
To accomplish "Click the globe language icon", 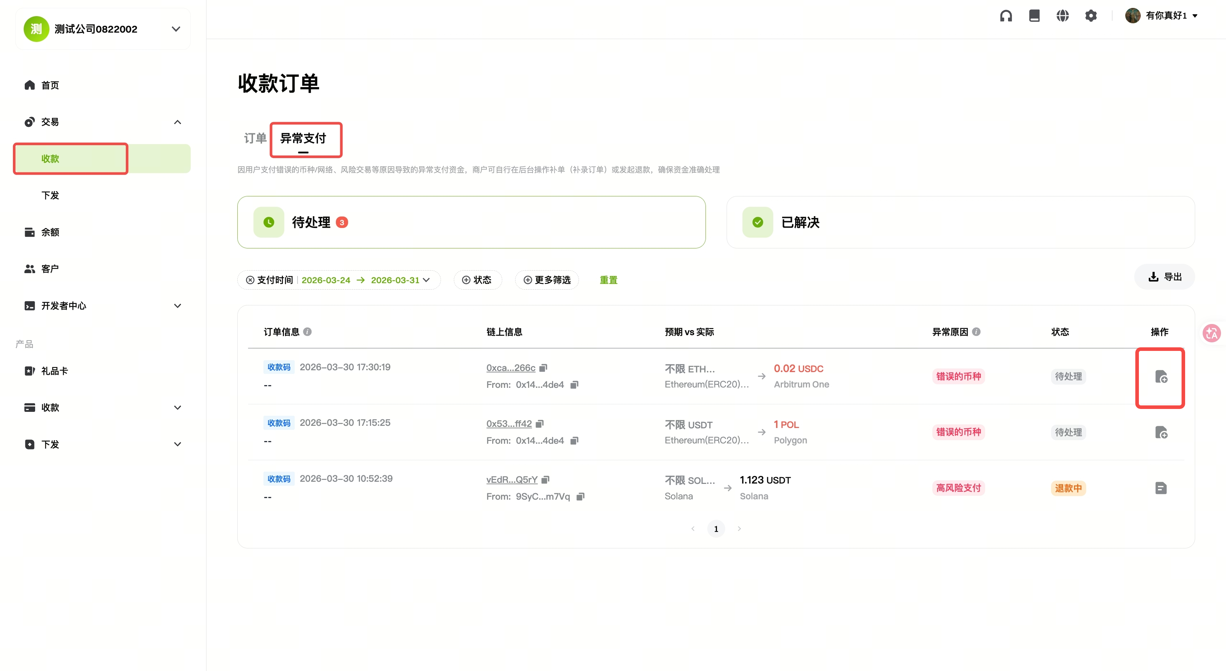I will pyautogui.click(x=1062, y=16).
